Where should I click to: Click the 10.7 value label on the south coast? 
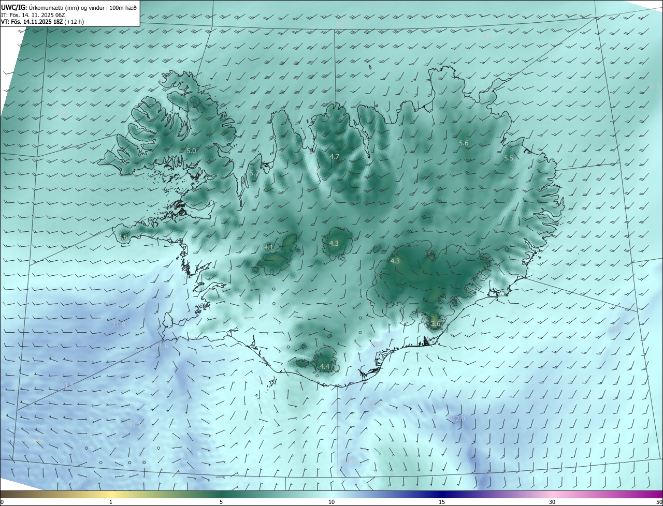[x=377, y=344]
